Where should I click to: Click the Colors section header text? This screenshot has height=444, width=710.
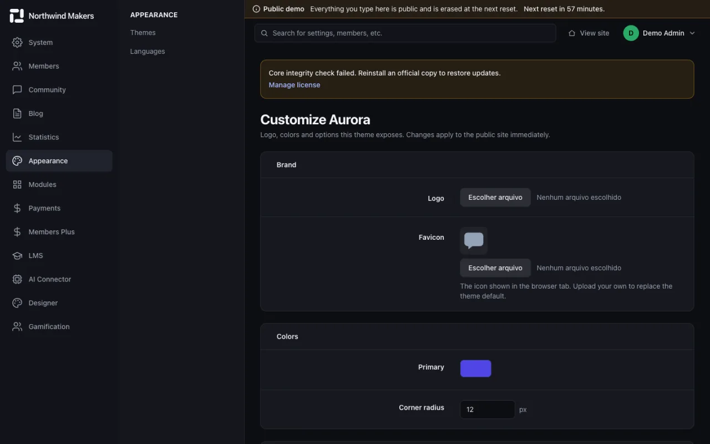point(287,337)
